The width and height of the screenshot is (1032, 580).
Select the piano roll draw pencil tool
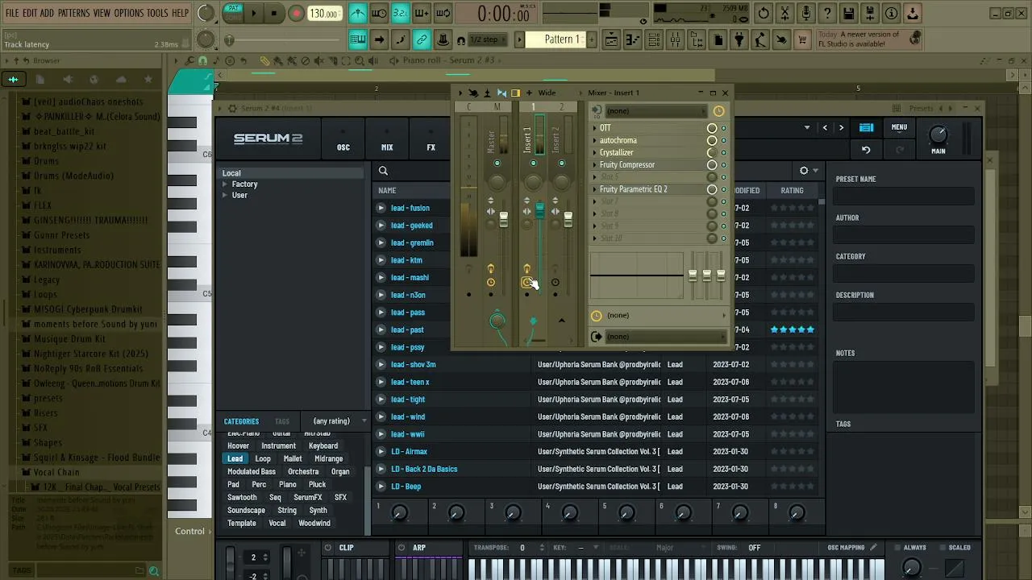click(x=264, y=60)
